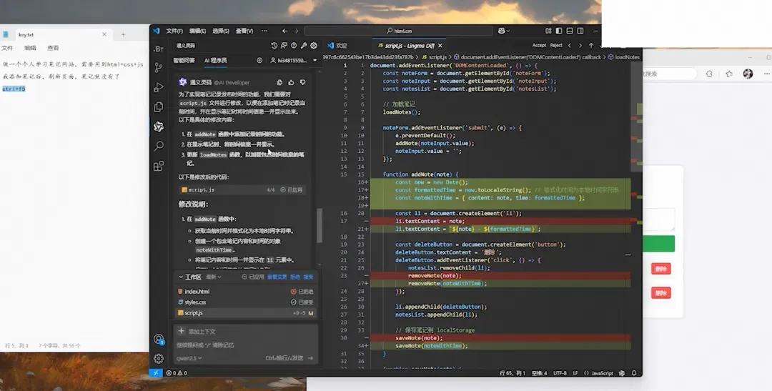Open the 最新 version dropdown
Screen dimensions: 772x391
click(x=214, y=277)
